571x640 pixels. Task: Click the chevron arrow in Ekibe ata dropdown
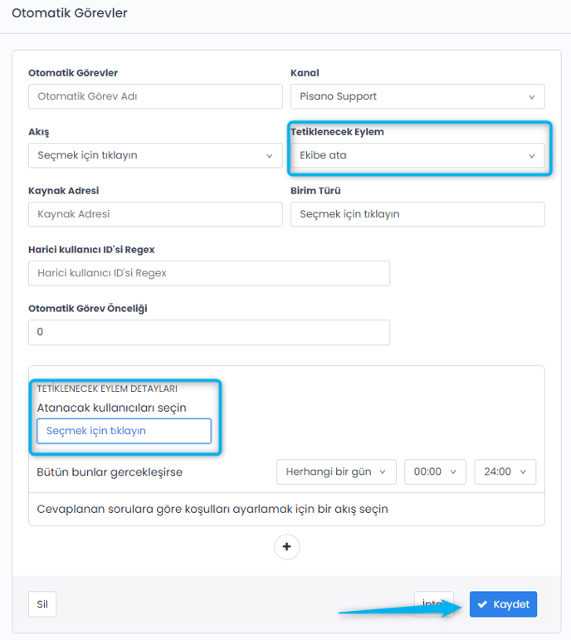(532, 156)
